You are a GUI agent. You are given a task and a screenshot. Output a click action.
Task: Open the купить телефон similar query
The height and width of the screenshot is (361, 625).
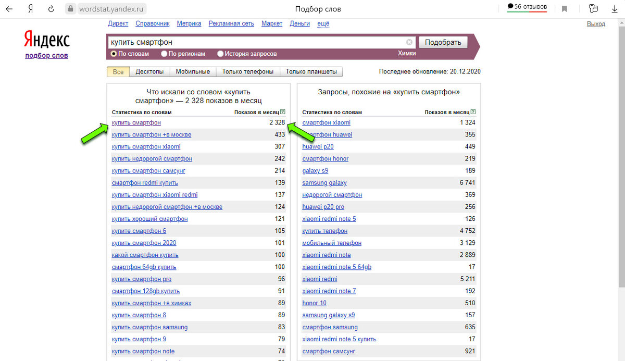(x=324, y=231)
